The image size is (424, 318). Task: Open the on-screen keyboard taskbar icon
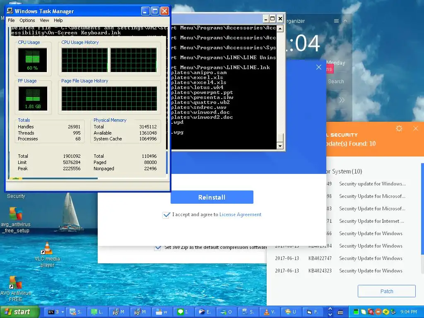(x=340, y=312)
